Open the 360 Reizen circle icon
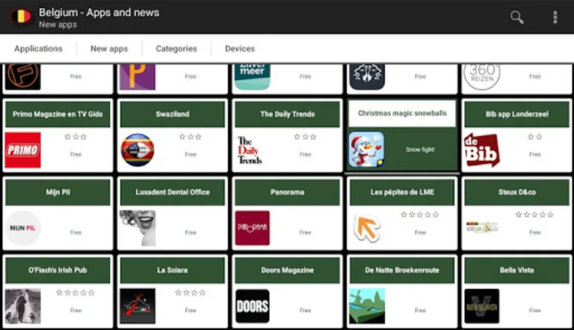The width and height of the screenshot is (574, 330). pos(482,76)
